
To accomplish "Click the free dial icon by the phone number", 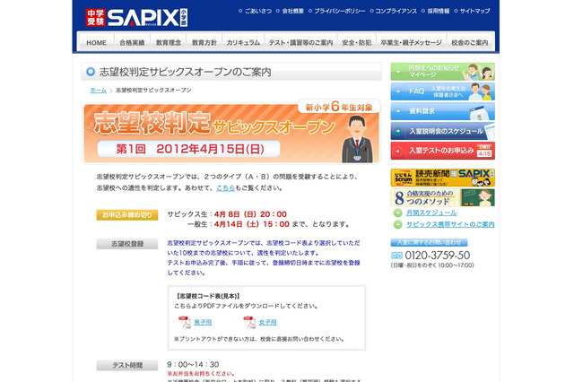I will (x=396, y=256).
